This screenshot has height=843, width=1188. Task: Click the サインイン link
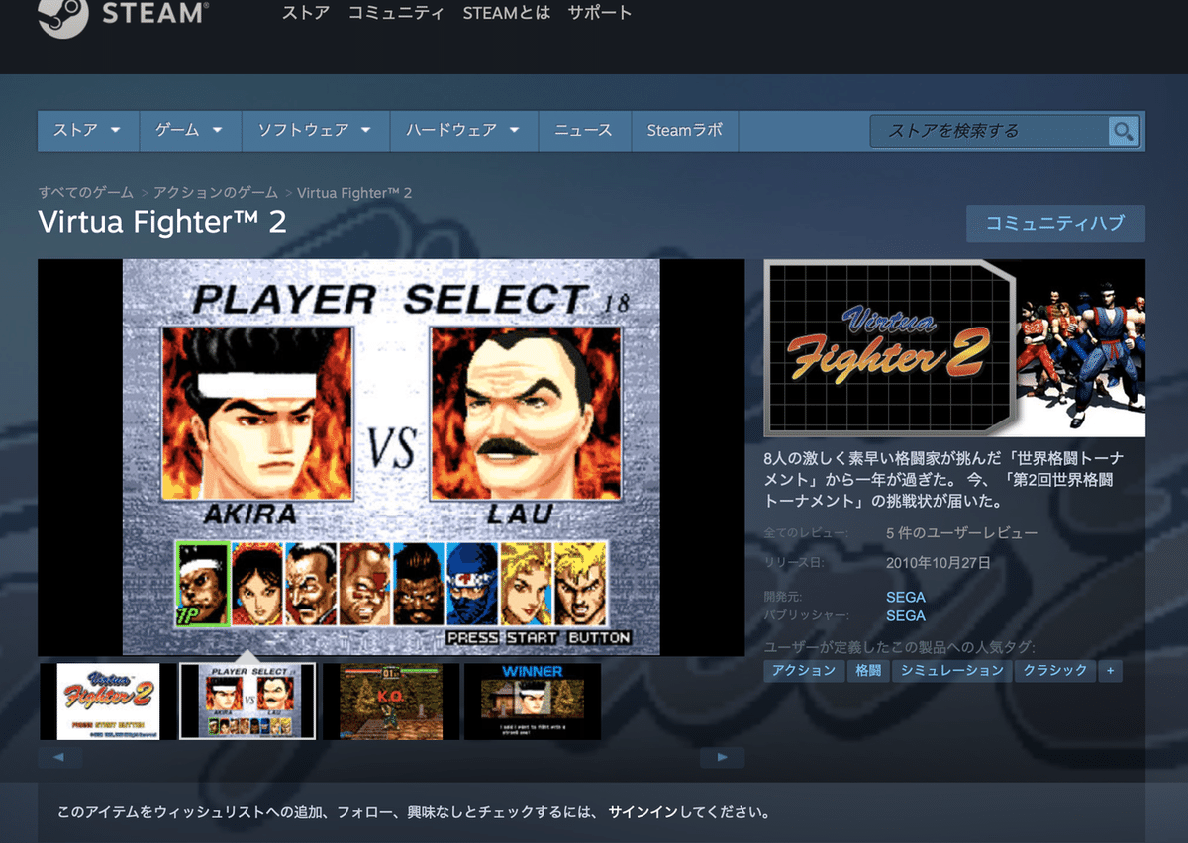point(642,813)
